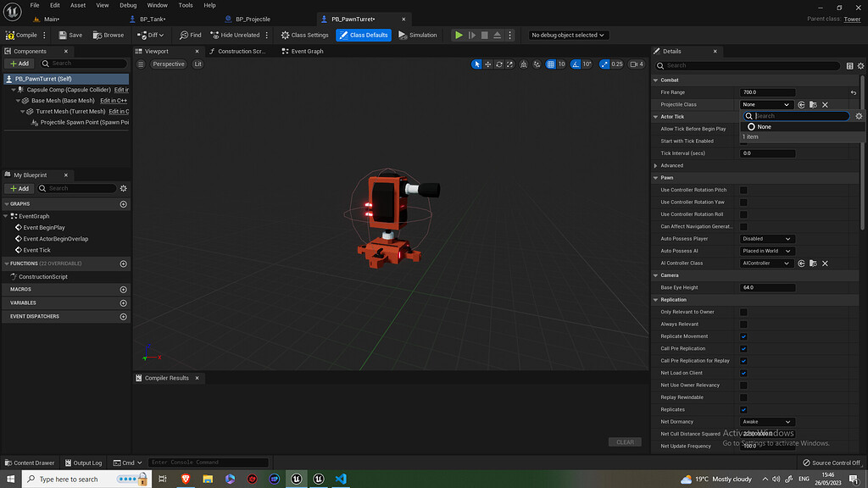868x488 pixels.
Task: Save the current Blueprint
Action: pyautogui.click(x=64, y=35)
